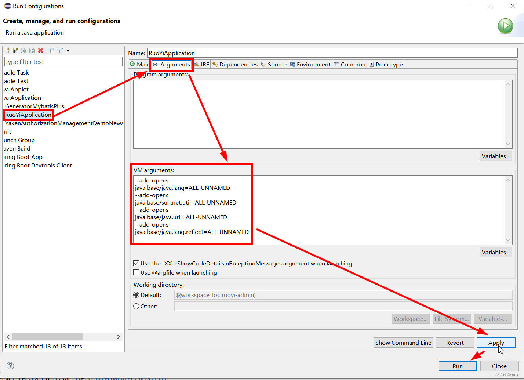Select the Other working directory radio button
524x380 pixels.
(136, 306)
